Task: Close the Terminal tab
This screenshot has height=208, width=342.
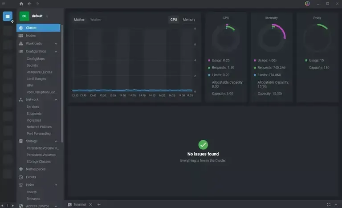Action: tap(90, 204)
